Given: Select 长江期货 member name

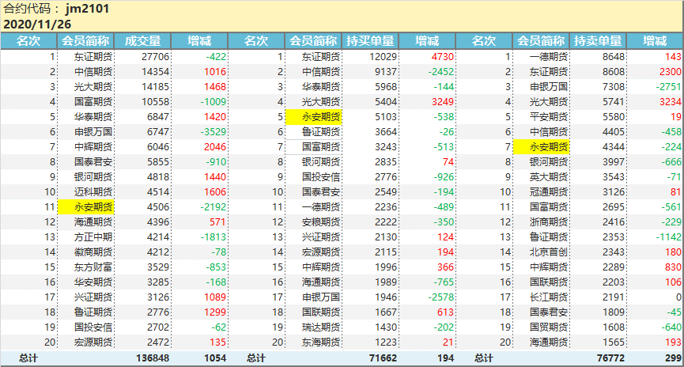Looking at the screenshot, I should pyautogui.click(x=549, y=297).
